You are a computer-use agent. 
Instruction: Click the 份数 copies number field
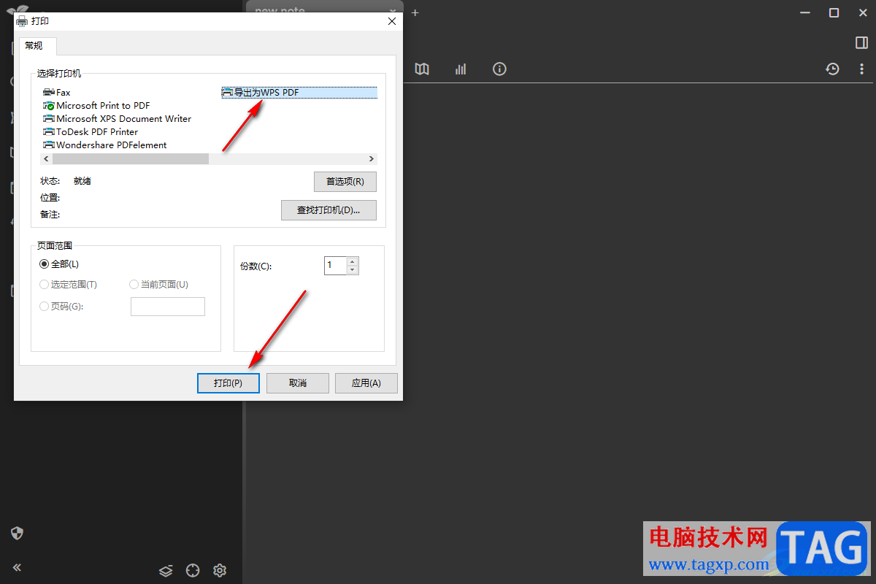point(336,266)
